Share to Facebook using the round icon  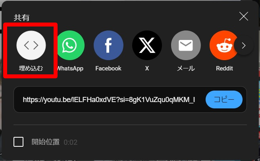pyautogui.click(x=108, y=45)
